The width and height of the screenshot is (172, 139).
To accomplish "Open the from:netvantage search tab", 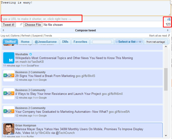I will (156, 42).
